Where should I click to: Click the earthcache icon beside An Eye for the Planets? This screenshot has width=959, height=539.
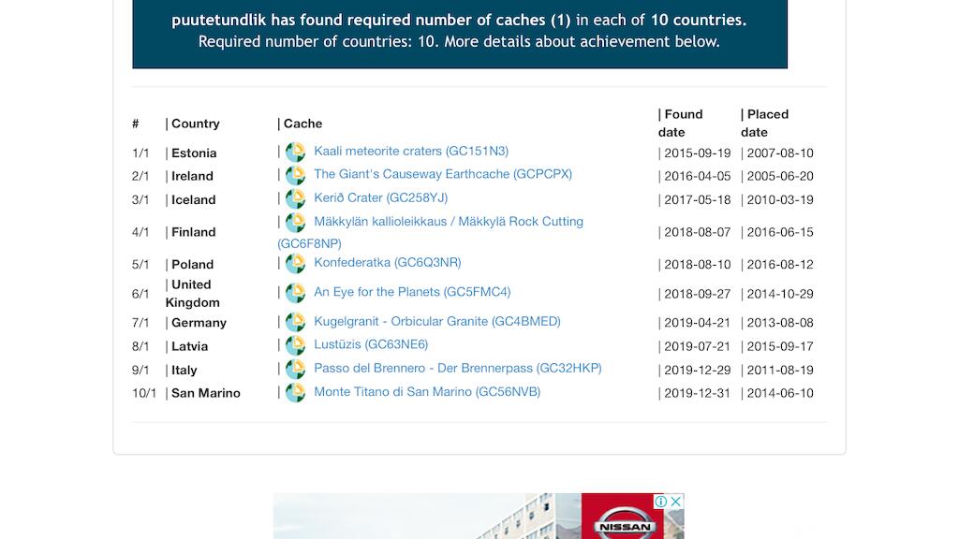pyautogui.click(x=295, y=293)
